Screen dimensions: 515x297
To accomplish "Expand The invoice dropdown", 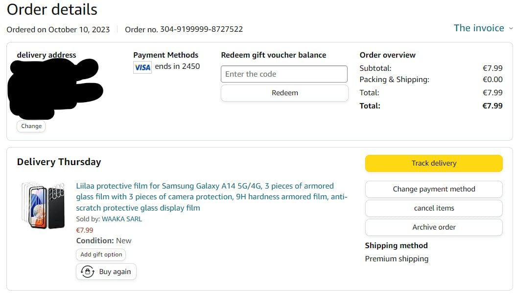I will (x=483, y=28).
